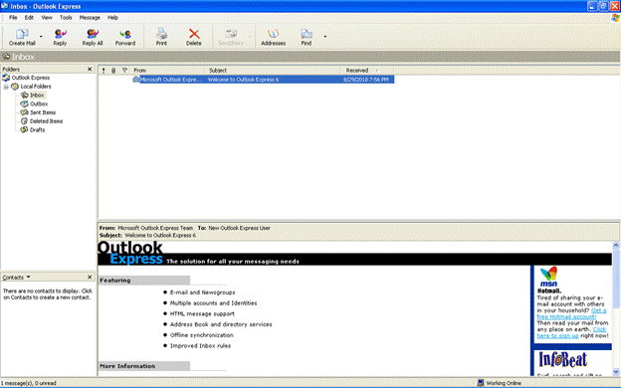Click preview pane scrollbar down arrow
Image resolution: width=621 pixels, height=388 pixels.
616,372
